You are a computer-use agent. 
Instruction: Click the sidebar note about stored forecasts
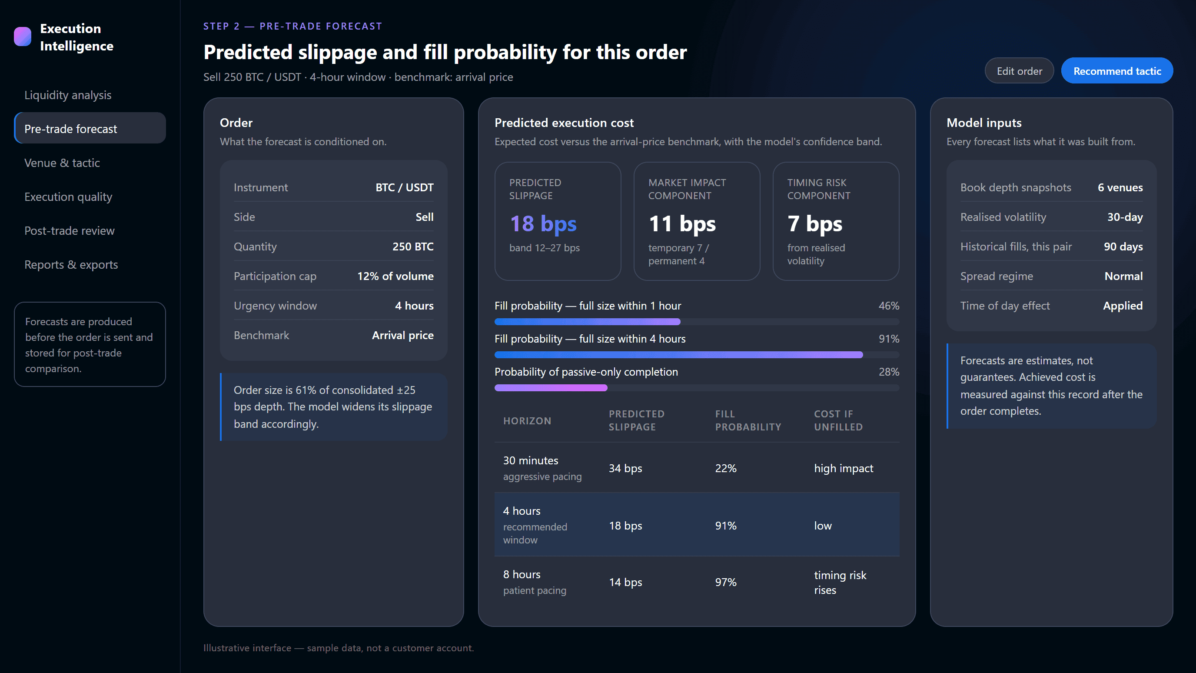tap(90, 345)
